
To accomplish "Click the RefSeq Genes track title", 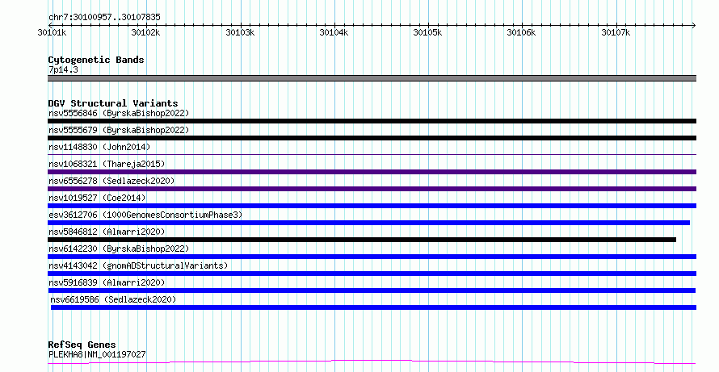I will pyautogui.click(x=82, y=345).
